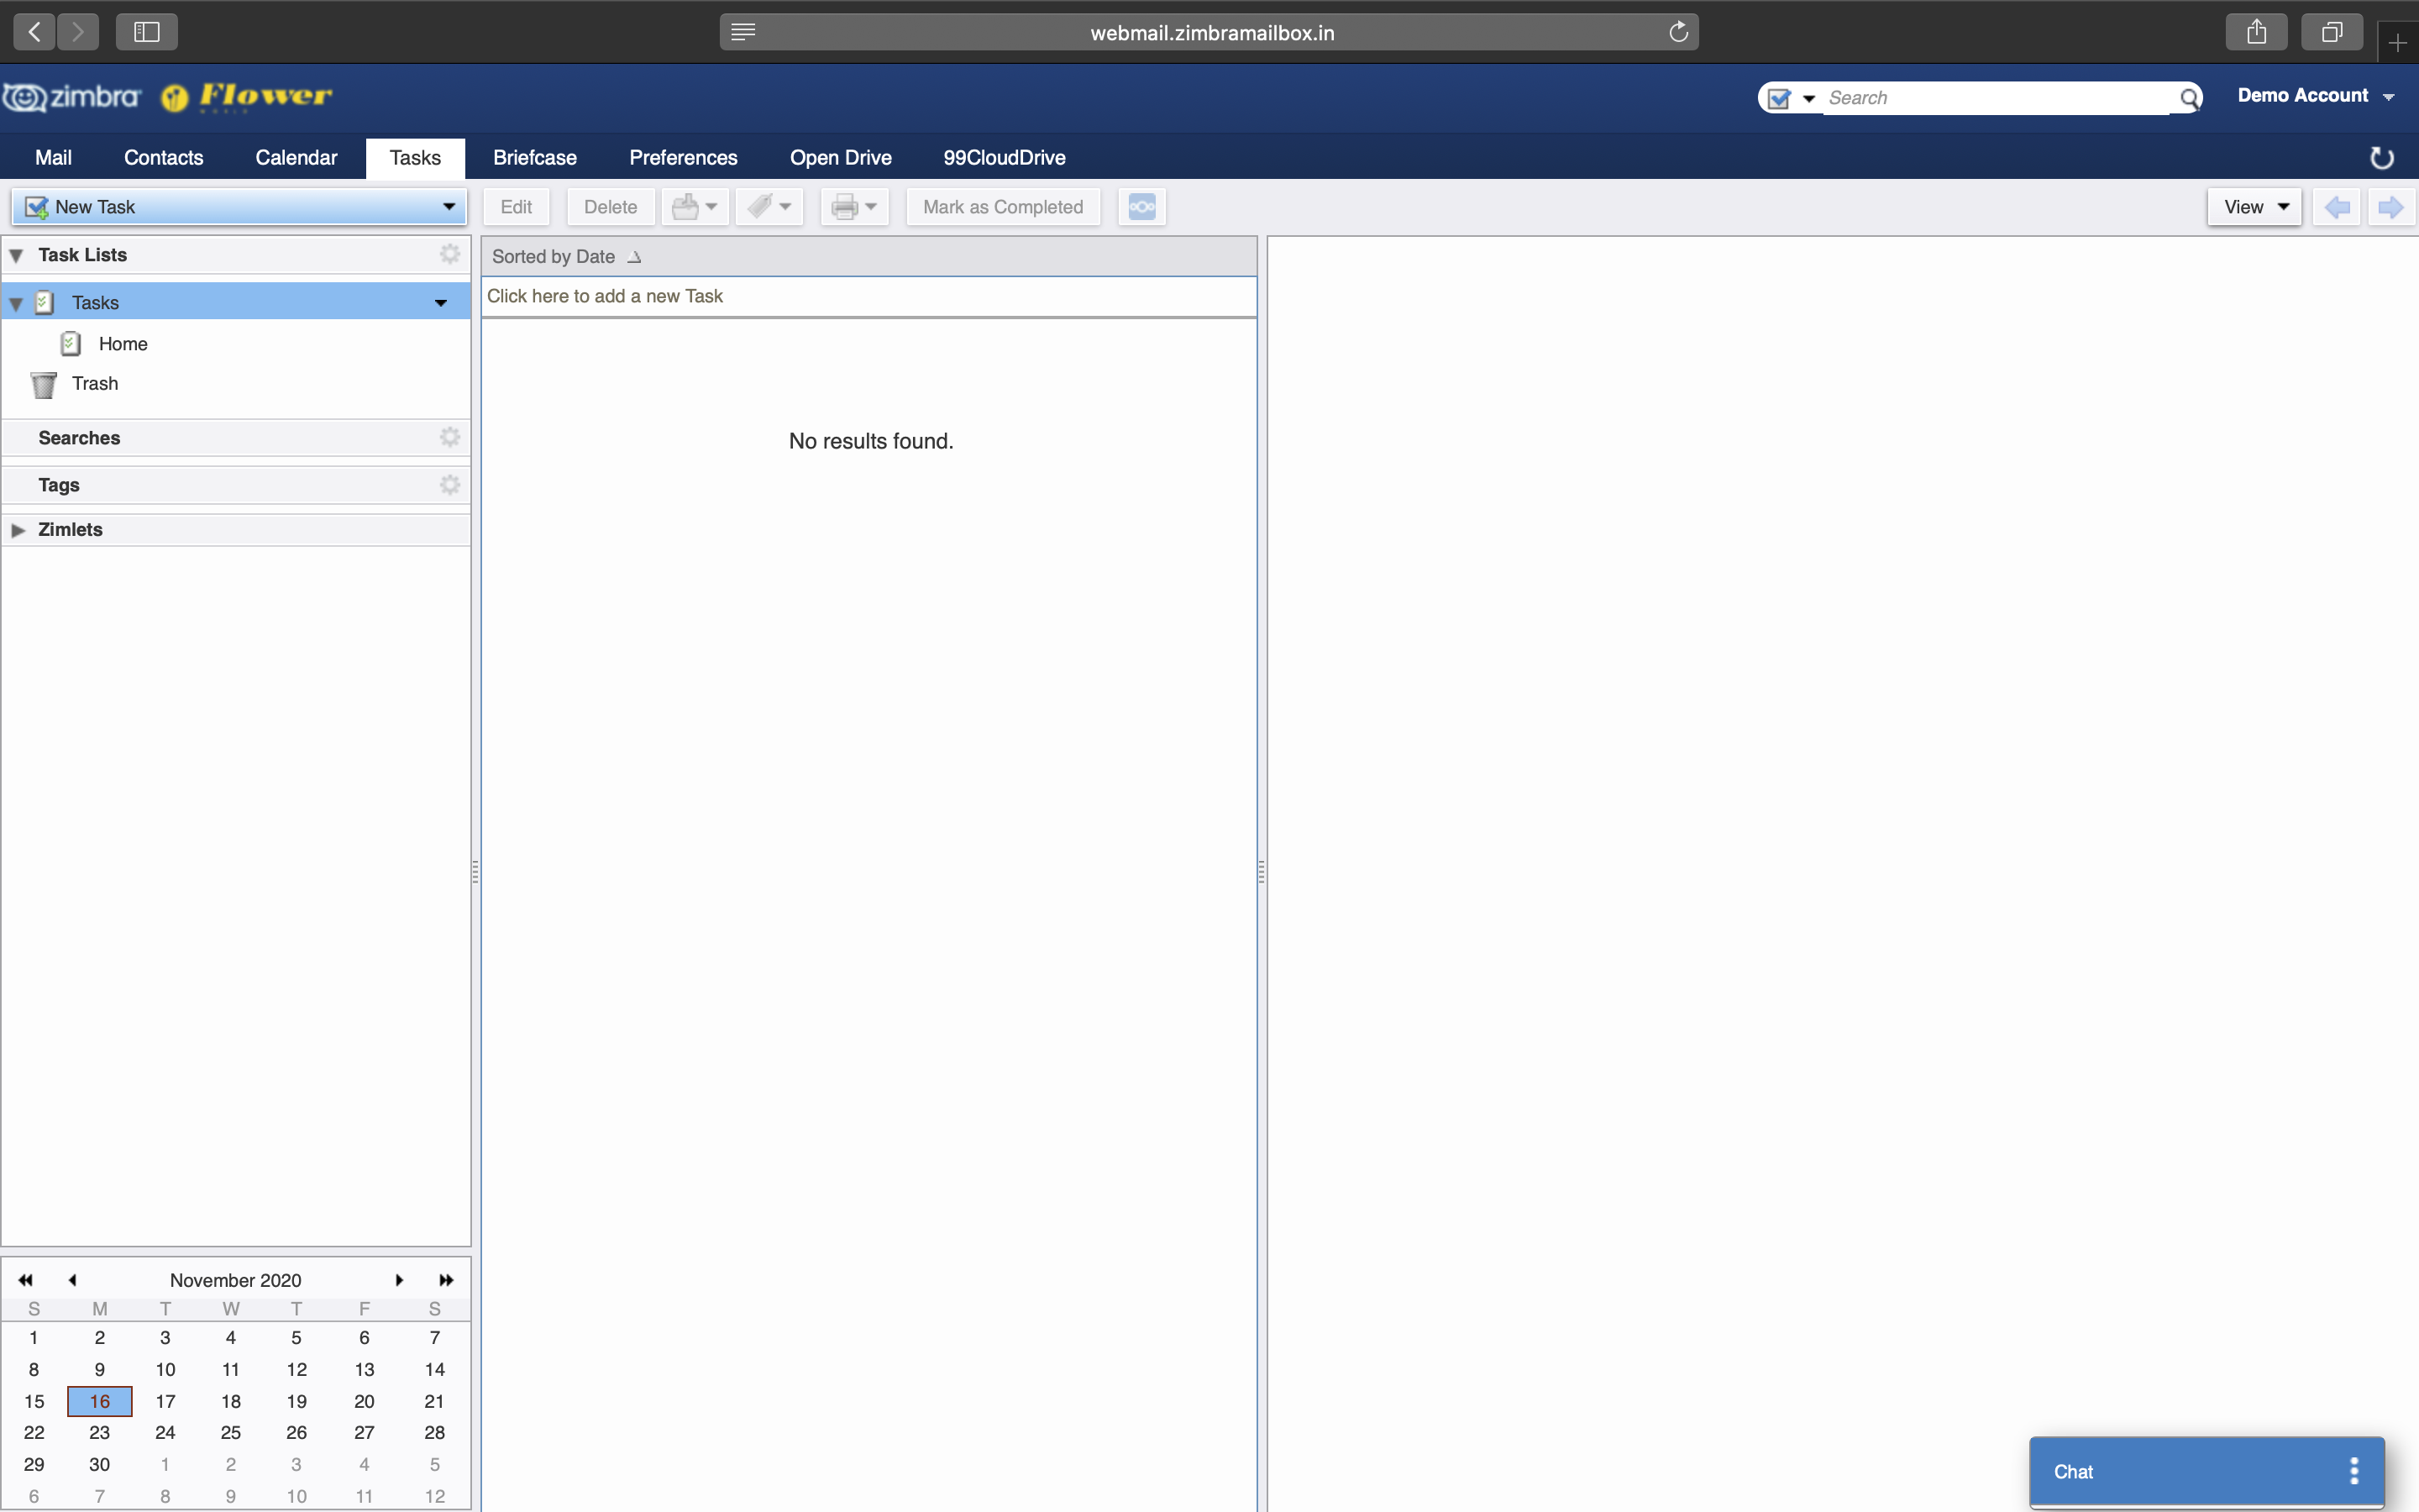2419x1512 pixels.
Task: Click the Searches gear icon
Action: [x=450, y=437]
